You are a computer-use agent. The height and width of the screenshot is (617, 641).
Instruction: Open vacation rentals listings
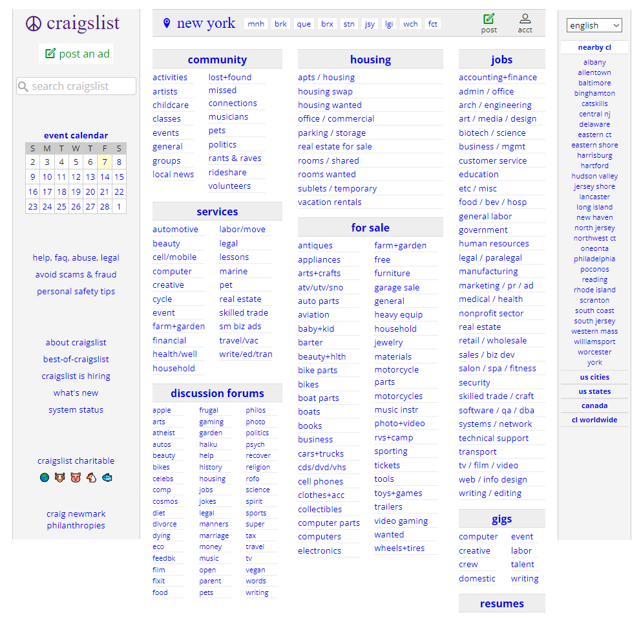330,202
